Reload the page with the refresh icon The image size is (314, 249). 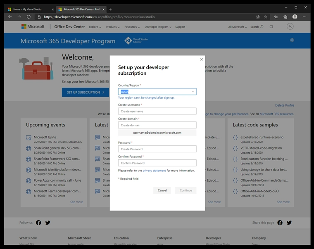(x=29, y=17)
